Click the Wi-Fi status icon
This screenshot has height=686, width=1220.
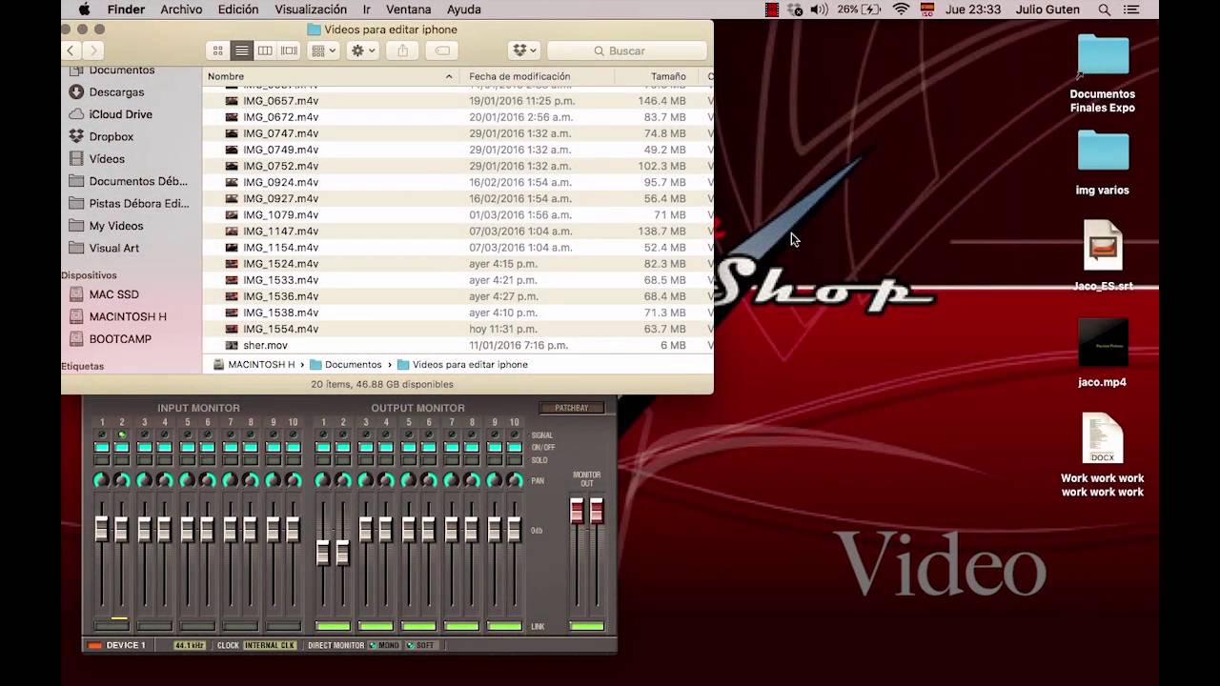[x=901, y=10]
